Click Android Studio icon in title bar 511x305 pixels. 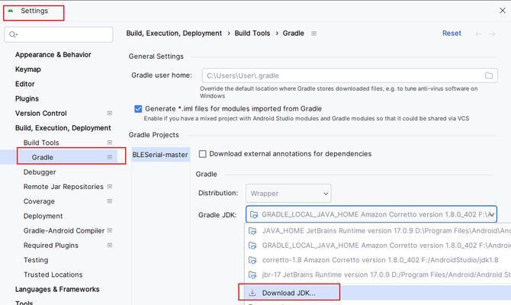11,11
